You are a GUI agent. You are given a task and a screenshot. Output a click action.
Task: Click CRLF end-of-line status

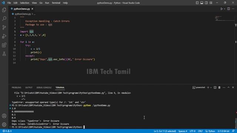[x=200, y=131]
